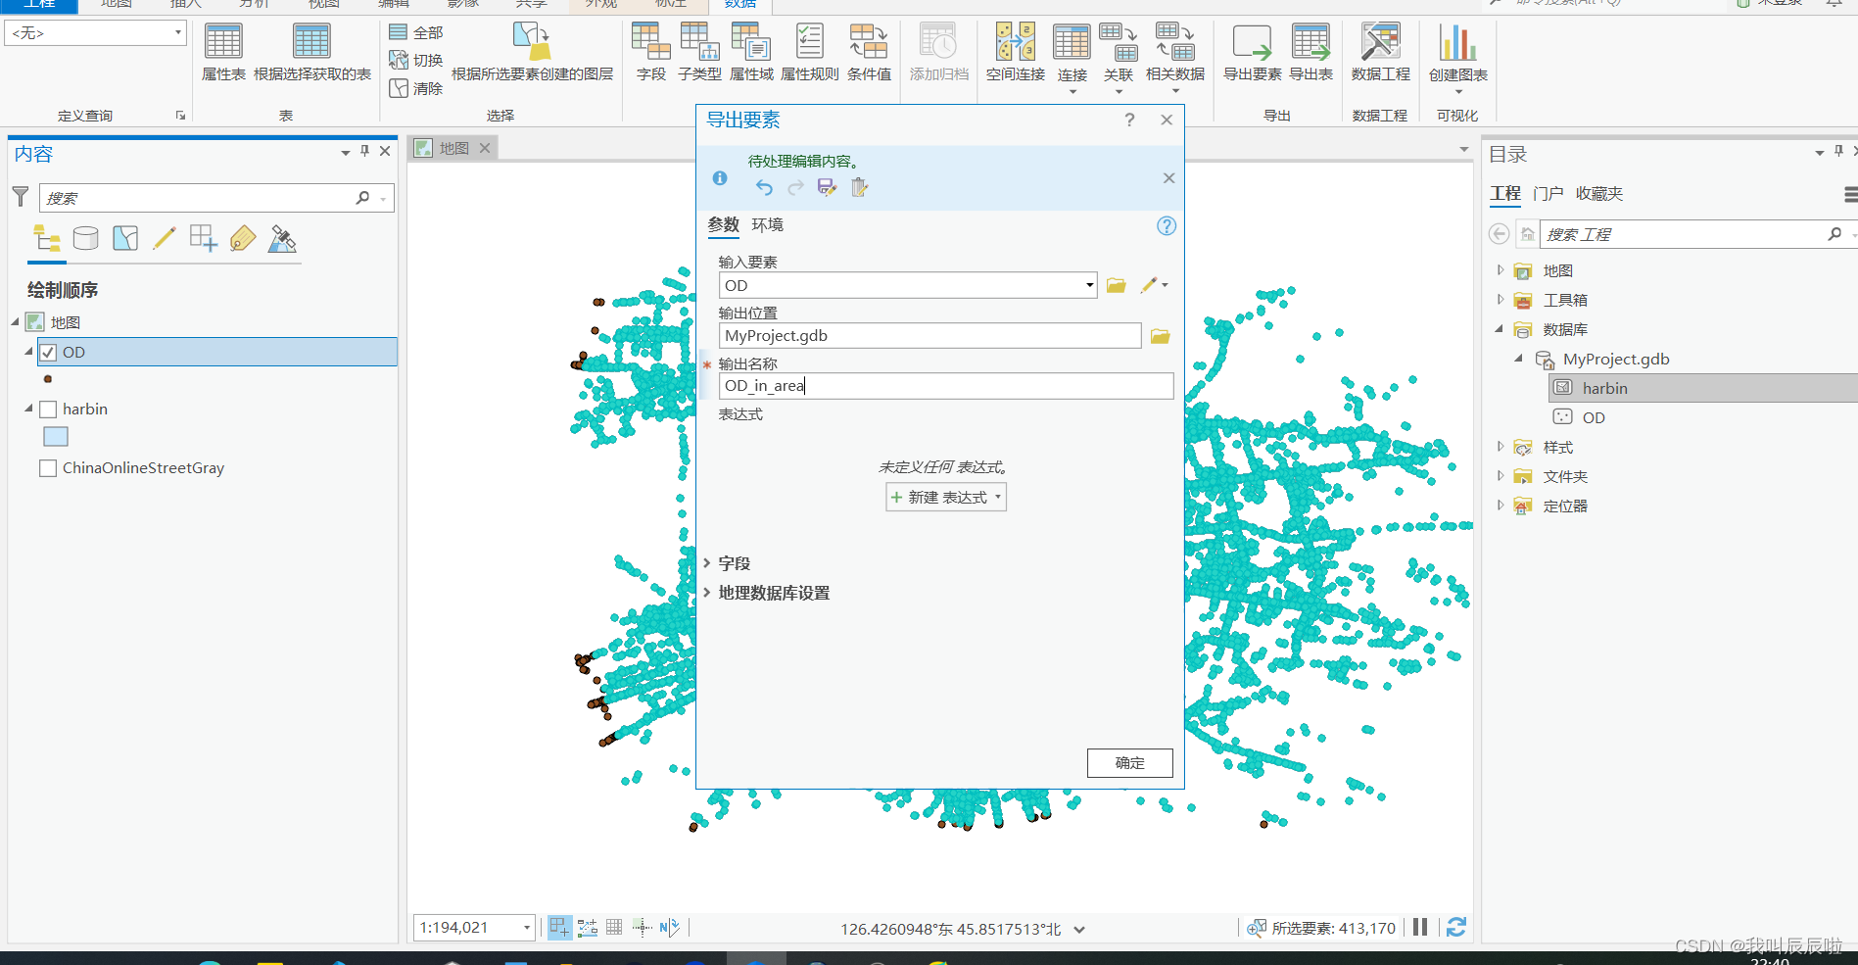The image size is (1858, 965).
Task: Select harbin in Catalog MyProject.gdb
Action: (x=1605, y=388)
